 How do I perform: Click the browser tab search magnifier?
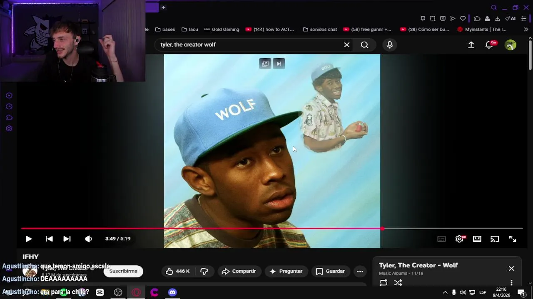pos(494,7)
